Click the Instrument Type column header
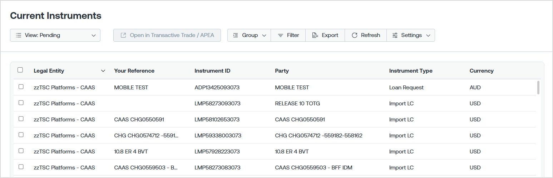Image resolution: width=553 pixels, height=178 pixels. [x=411, y=71]
